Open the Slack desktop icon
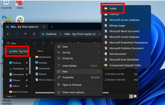 (x=20, y=19)
